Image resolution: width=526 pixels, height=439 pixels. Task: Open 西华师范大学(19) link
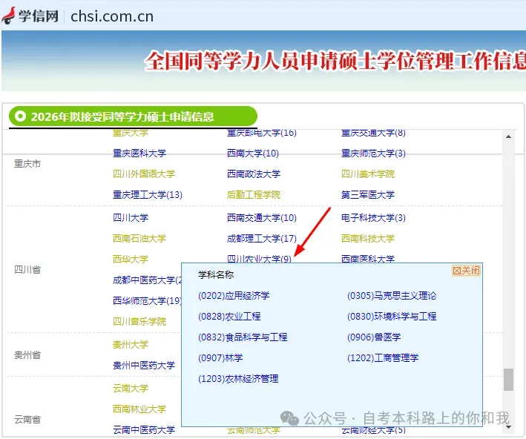[147, 301]
